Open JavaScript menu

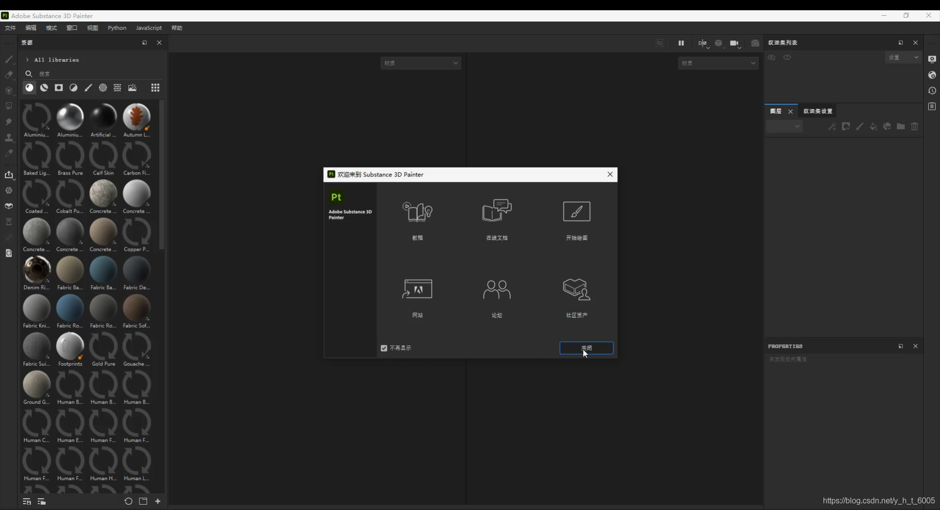149,28
